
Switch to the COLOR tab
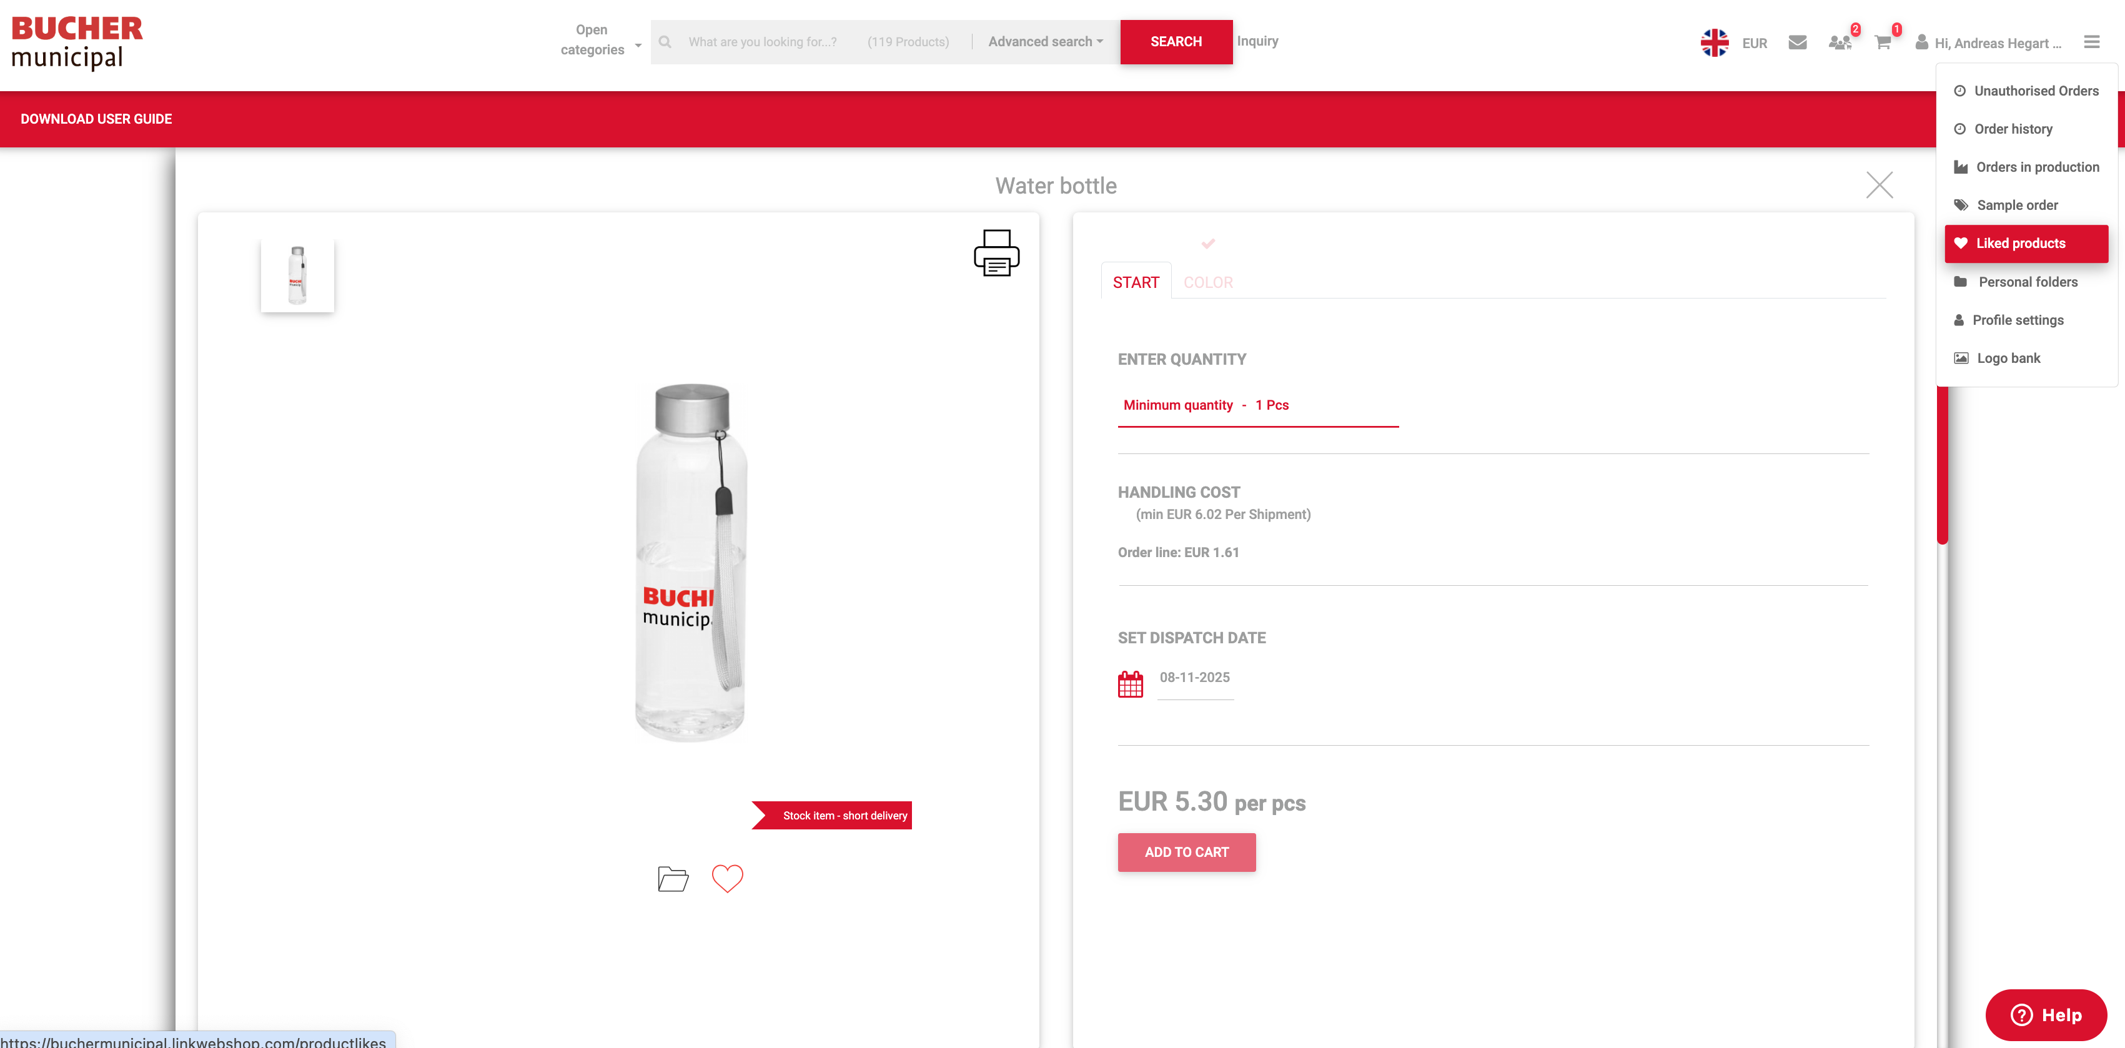click(1207, 282)
